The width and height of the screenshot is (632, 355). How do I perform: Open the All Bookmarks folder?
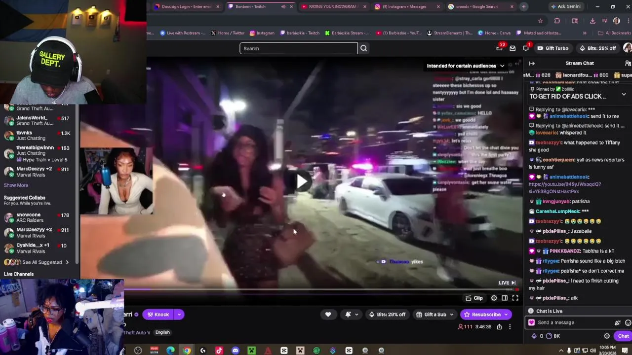pyautogui.click(x=614, y=33)
